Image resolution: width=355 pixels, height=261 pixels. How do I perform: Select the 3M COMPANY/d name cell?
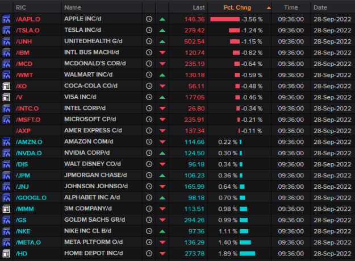pos(88,209)
